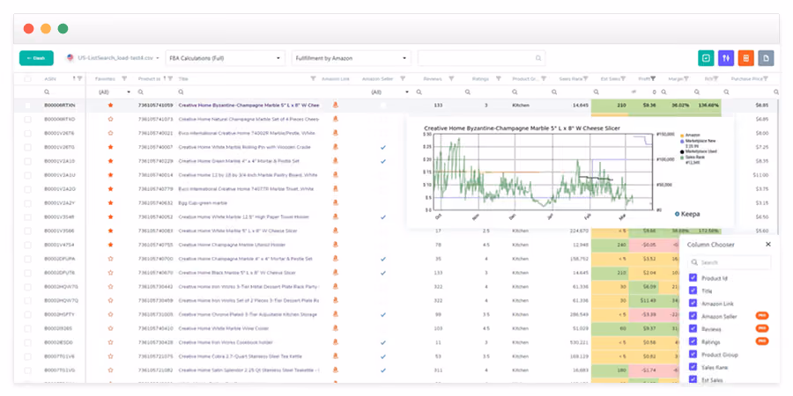Click the purple sliders settings icon
The image size is (793, 396).
[726, 58]
